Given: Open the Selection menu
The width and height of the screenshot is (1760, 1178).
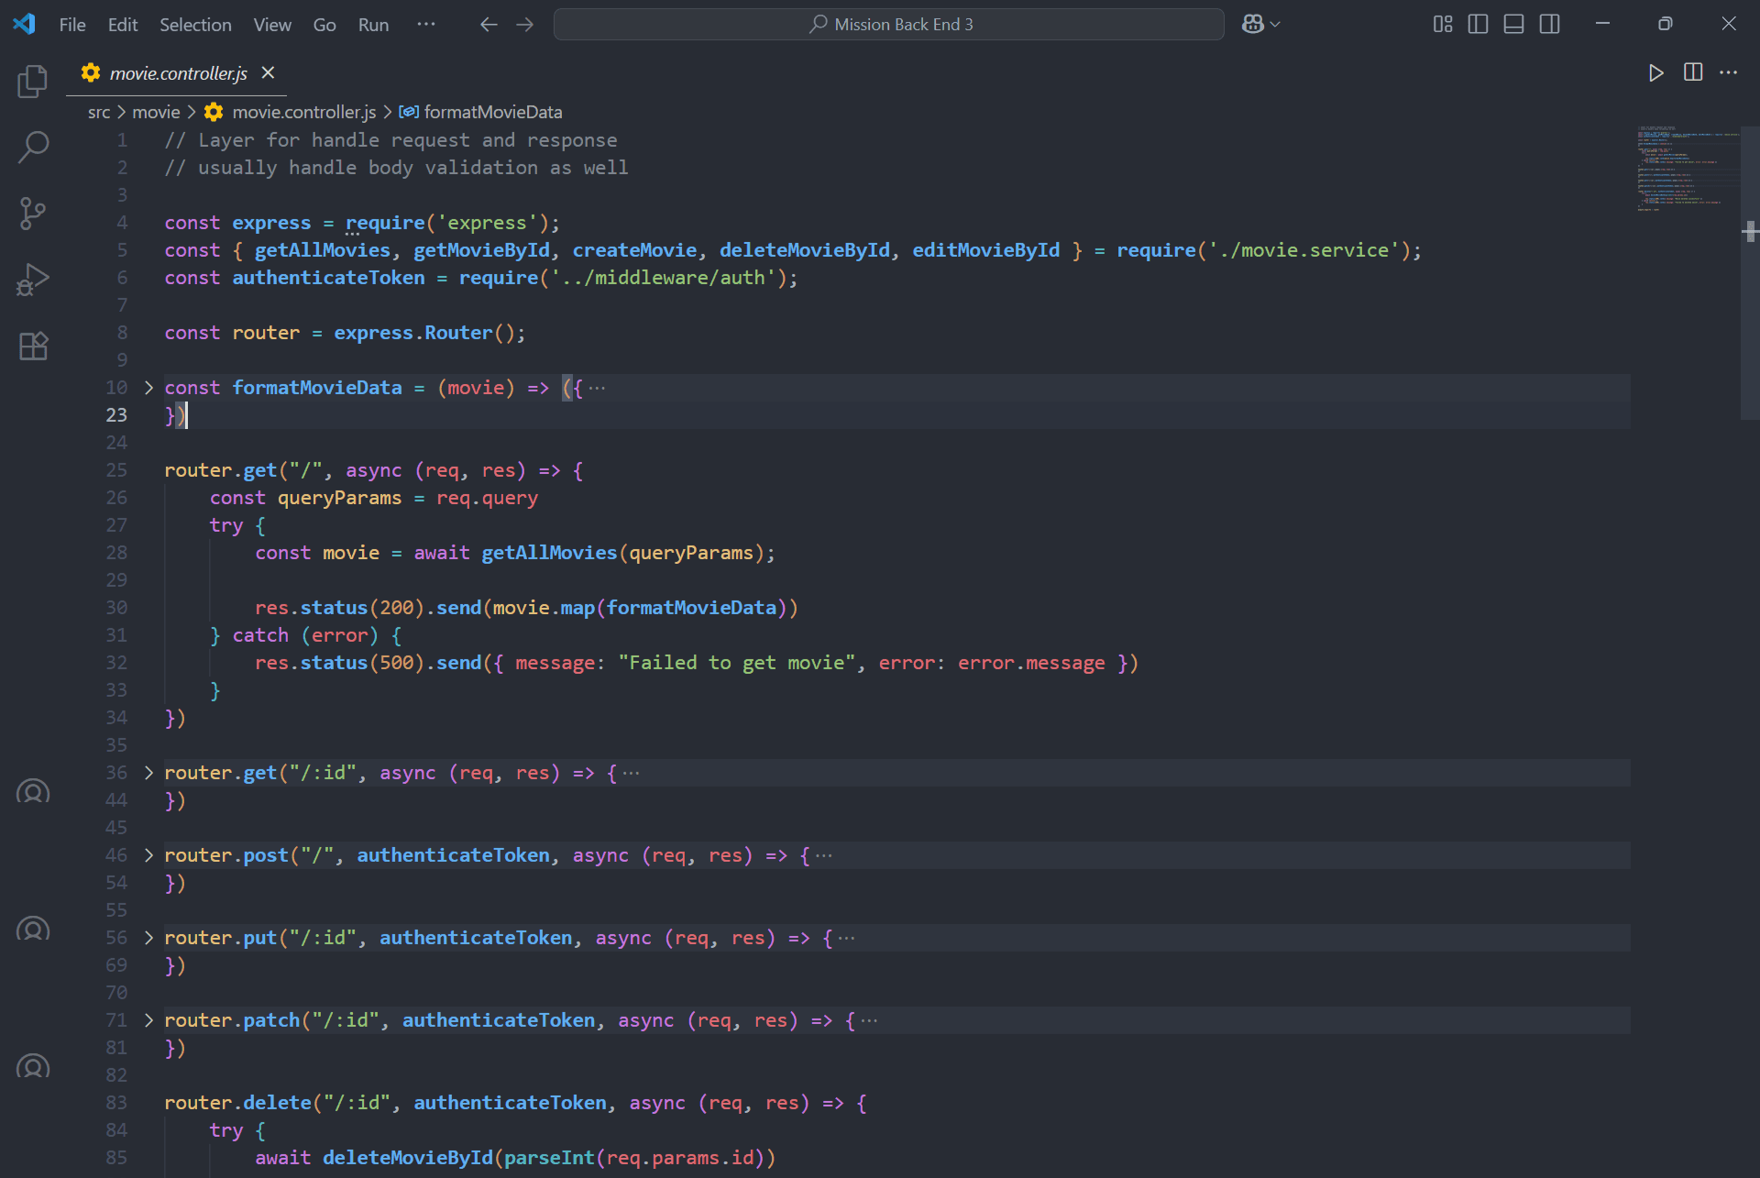Looking at the screenshot, I should click(195, 25).
